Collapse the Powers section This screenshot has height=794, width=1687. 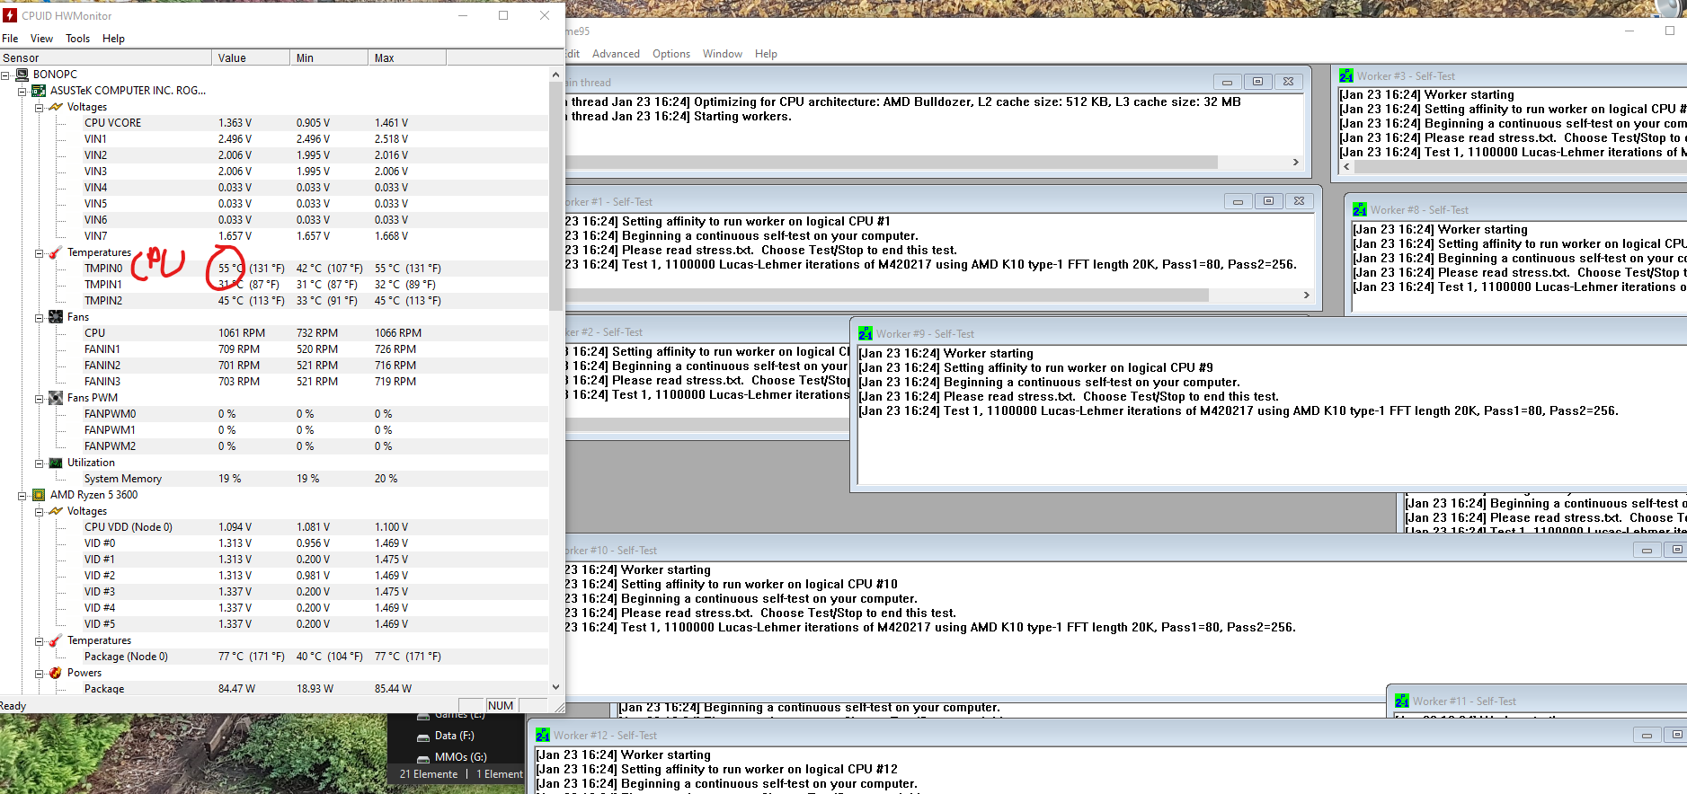(39, 674)
